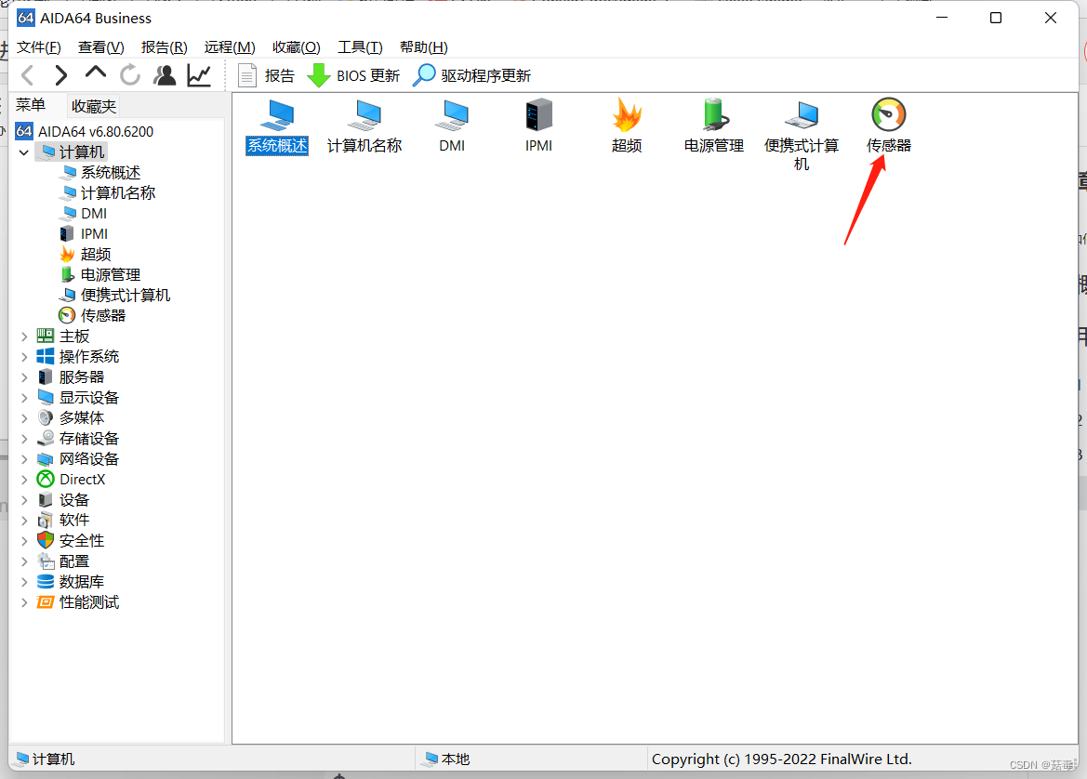This screenshot has width=1087, height=779.
Task: Expand the 服务器 tree node
Action: click(24, 377)
